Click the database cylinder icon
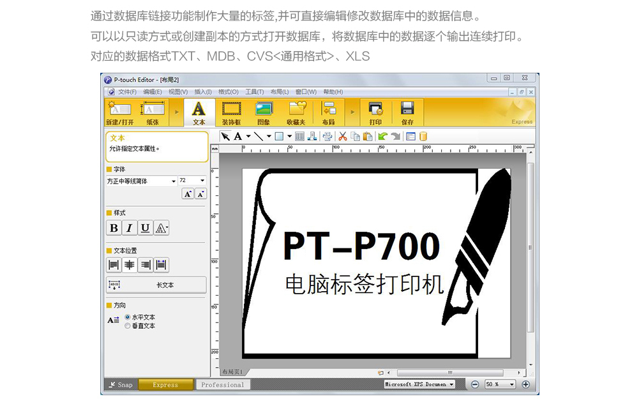 pos(423,137)
